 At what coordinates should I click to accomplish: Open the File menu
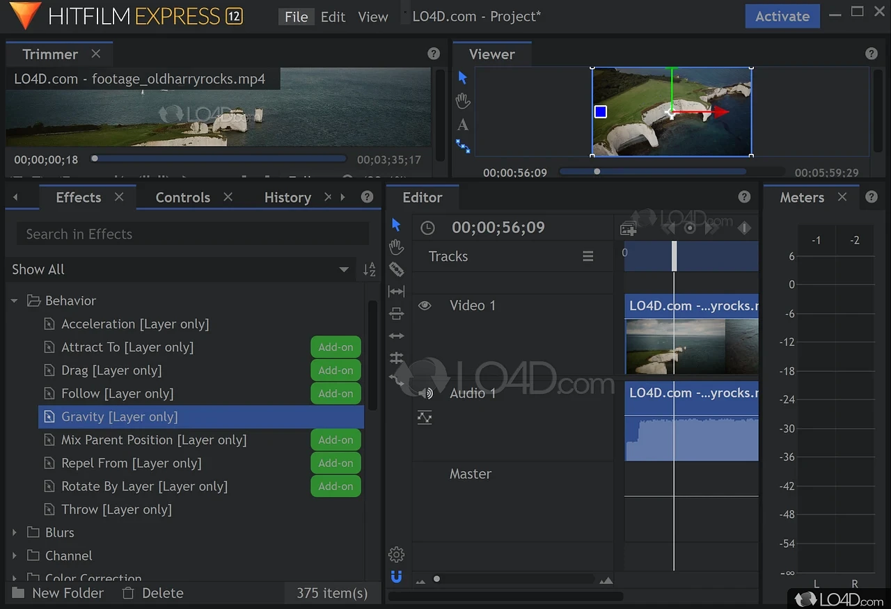pos(296,17)
